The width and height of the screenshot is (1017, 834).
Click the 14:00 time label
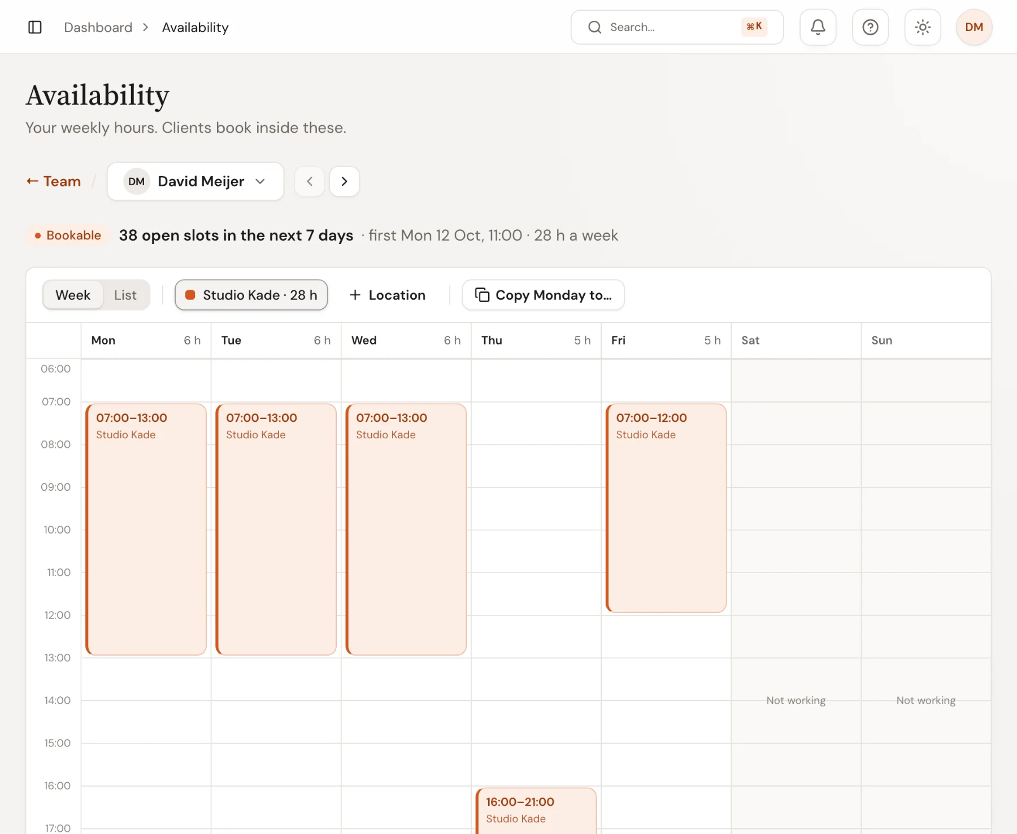click(58, 700)
